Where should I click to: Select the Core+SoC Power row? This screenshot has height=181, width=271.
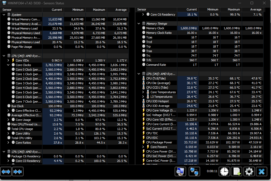(x=199, y=161)
